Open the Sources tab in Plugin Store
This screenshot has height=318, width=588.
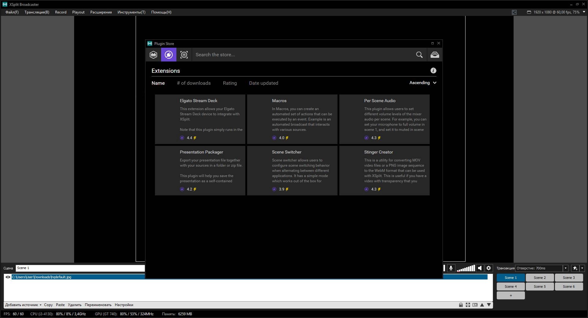pyautogui.click(x=153, y=55)
